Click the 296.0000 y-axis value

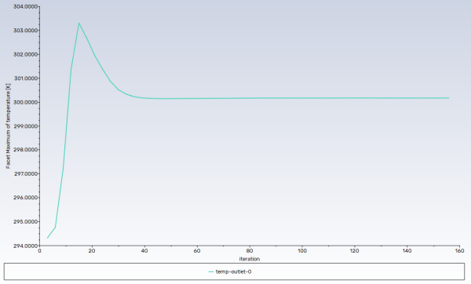pyautogui.click(x=26, y=198)
